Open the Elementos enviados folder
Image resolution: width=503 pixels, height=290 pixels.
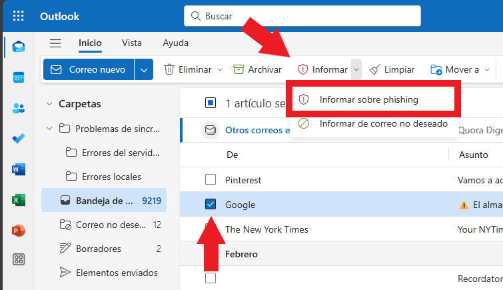(x=104, y=273)
